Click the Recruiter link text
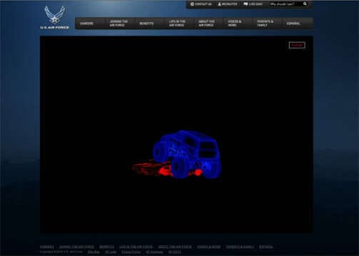 coord(229,4)
